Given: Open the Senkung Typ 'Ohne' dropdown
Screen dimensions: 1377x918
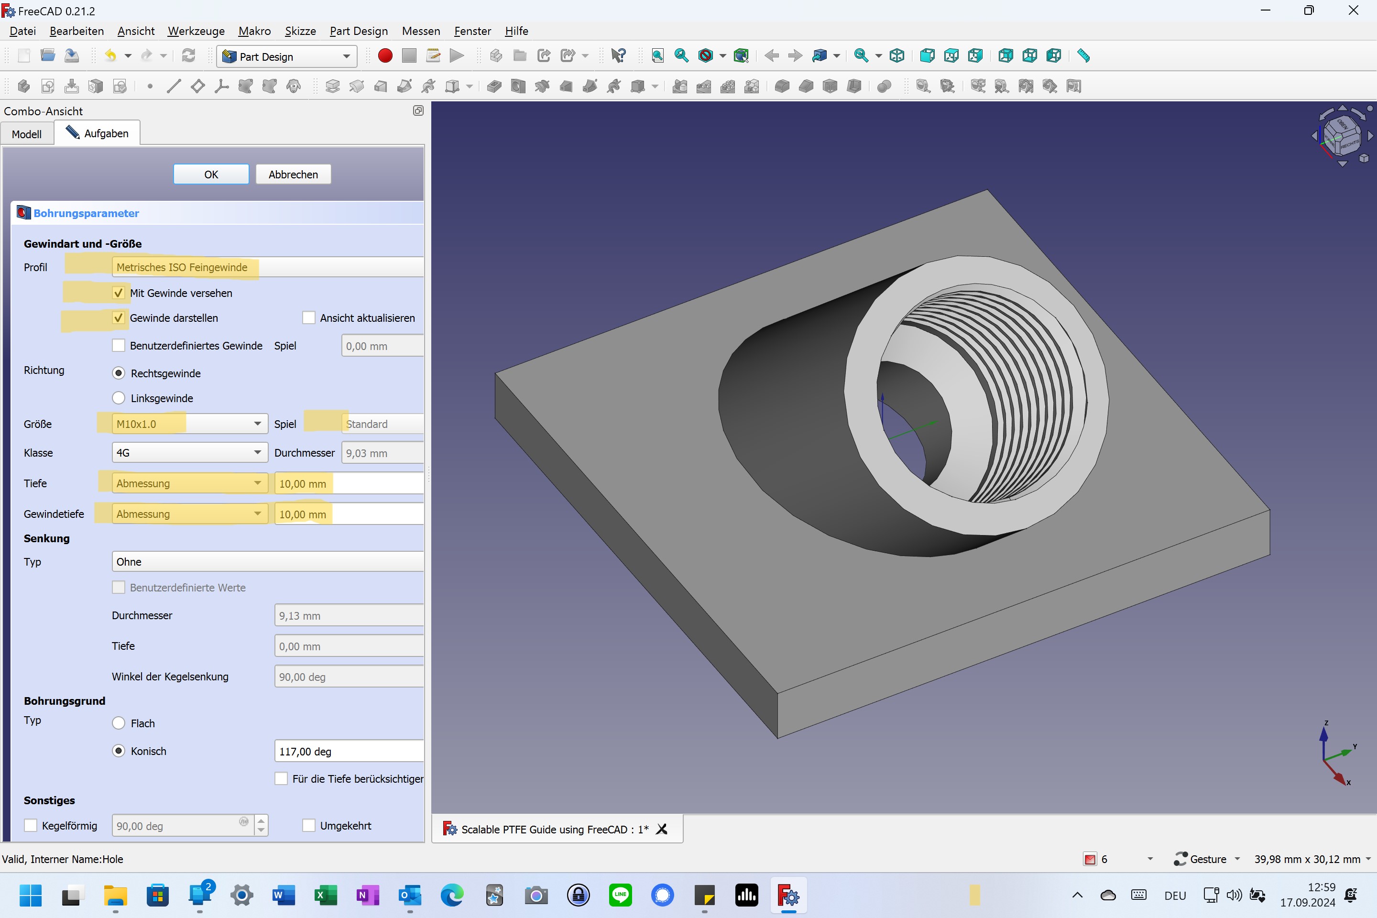Looking at the screenshot, I should (268, 561).
